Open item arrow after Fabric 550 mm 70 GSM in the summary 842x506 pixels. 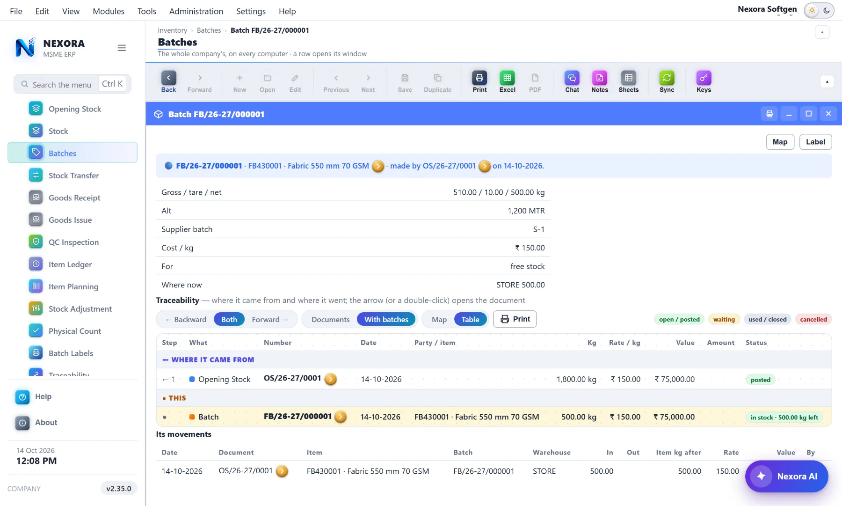(378, 166)
